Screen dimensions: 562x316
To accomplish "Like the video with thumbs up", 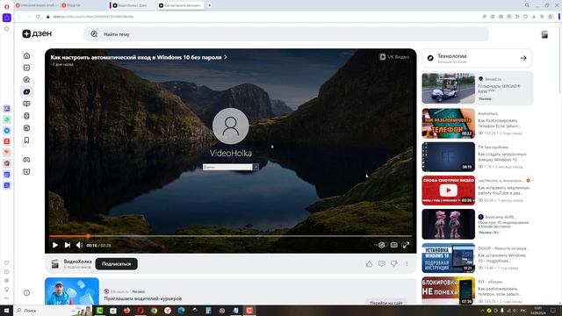I will (x=369, y=264).
